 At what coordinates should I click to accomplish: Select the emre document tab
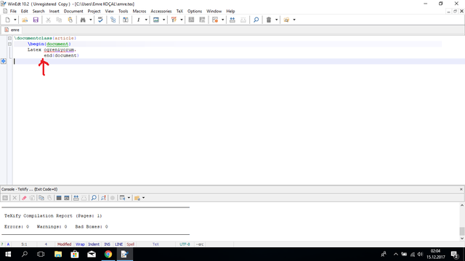tap(12, 30)
